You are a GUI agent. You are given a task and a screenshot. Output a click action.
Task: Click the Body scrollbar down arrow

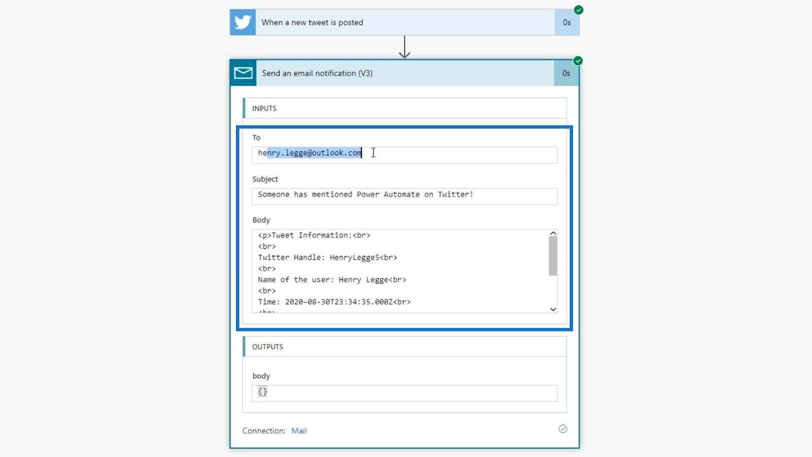point(553,309)
